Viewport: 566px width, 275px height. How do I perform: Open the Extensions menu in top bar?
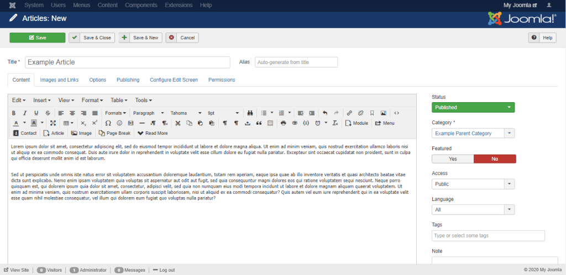tap(179, 6)
